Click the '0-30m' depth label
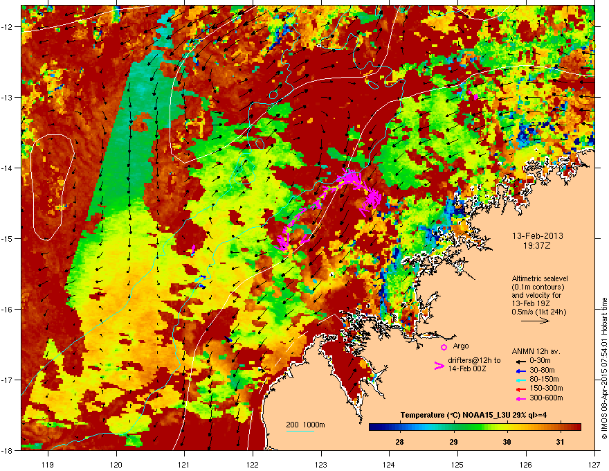Image resolution: width=609 pixels, height=471 pixels. (x=540, y=361)
